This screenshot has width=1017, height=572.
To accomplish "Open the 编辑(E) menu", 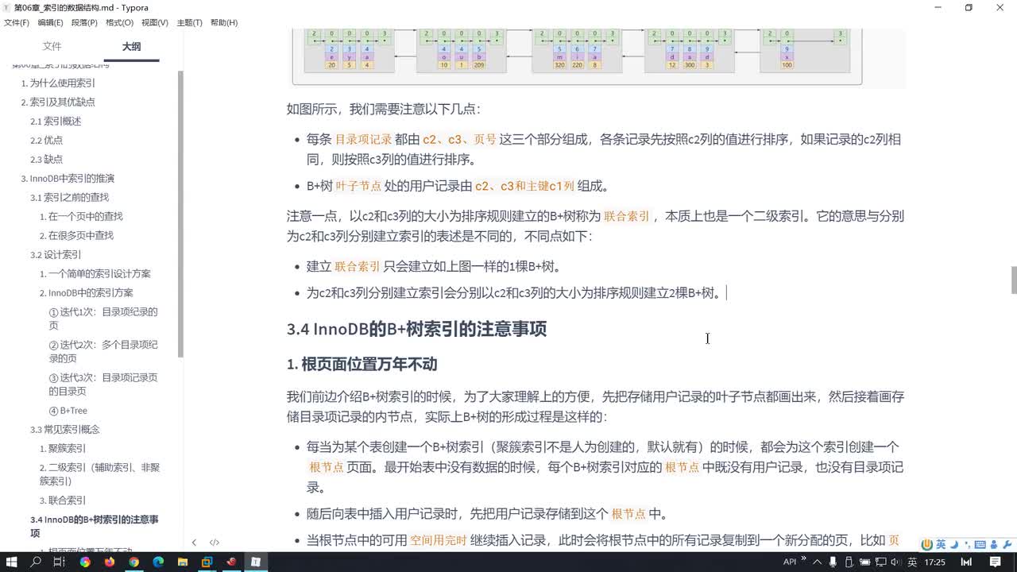I will point(50,22).
